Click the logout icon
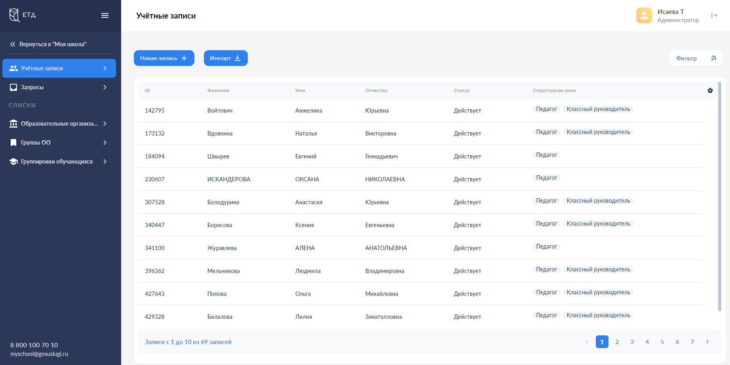 pos(714,15)
